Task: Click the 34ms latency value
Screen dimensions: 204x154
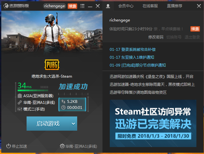Action: tap(25, 86)
